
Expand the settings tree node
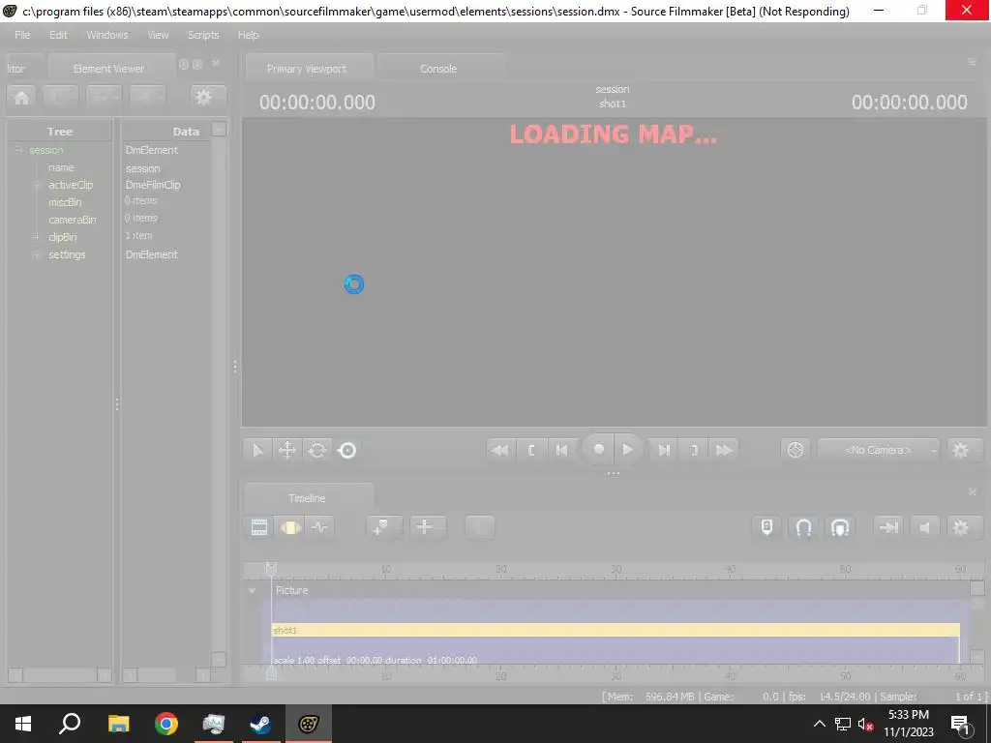pyautogui.click(x=37, y=254)
